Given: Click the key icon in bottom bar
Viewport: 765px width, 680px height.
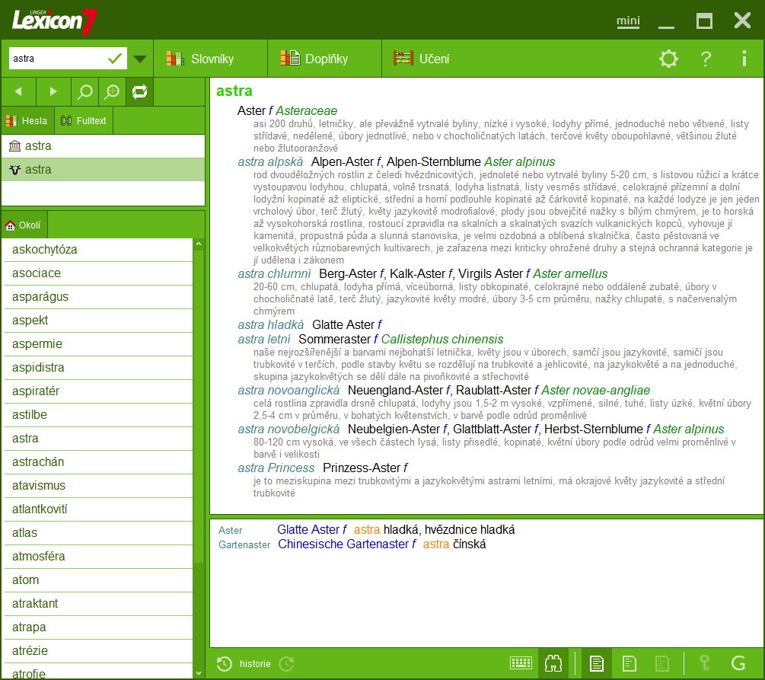Looking at the screenshot, I should (705, 663).
